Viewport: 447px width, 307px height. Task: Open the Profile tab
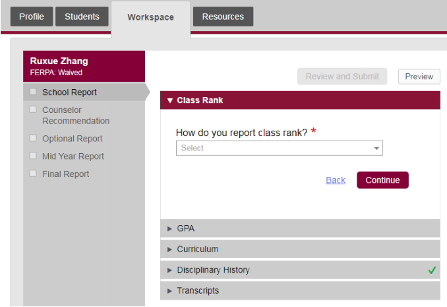coord(31,17)
